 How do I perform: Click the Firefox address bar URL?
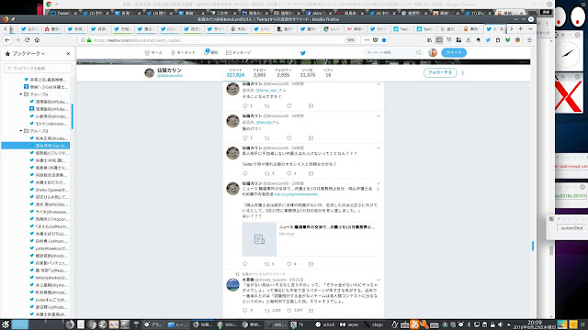(137, 40)
